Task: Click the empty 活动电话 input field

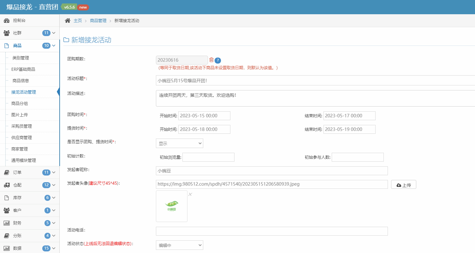Action: (272, 231)
